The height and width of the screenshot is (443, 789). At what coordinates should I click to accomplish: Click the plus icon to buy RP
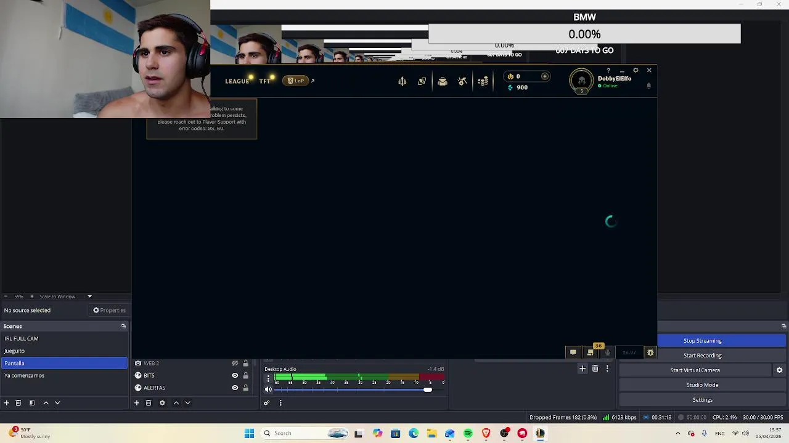(x=544, y=76)
